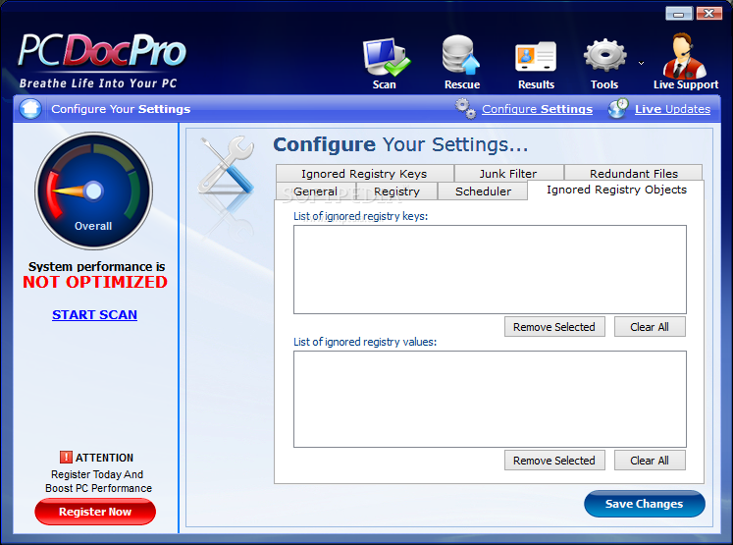This screenshot has width=733, height=545.
Task: Select the Ignored Registry Objects tab
Action: (616, 190)
